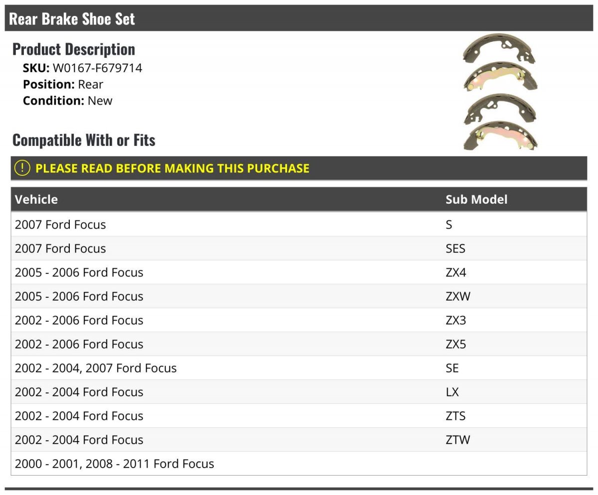Click the SES sub model cell

pos(455,248)
